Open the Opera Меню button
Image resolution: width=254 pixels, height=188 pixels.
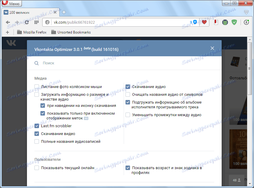tap(12, 3)
